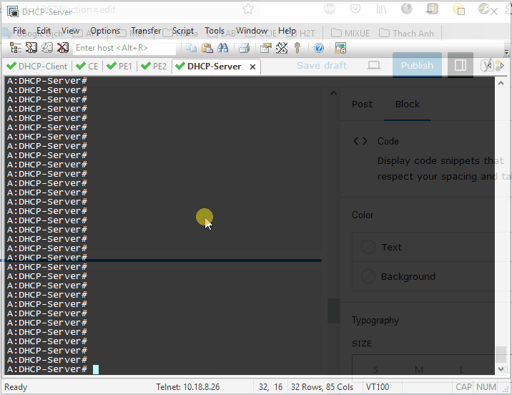Click the Thach Anh bookmark folder
Viewport: 512px width, 395px height.
[x=407, y=34]
